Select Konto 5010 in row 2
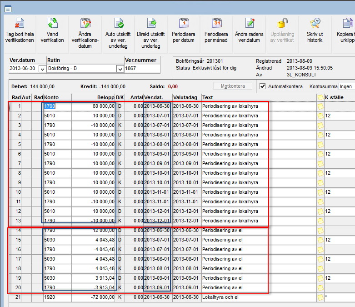This screenshot has width=355, height=307. point(58,116)
